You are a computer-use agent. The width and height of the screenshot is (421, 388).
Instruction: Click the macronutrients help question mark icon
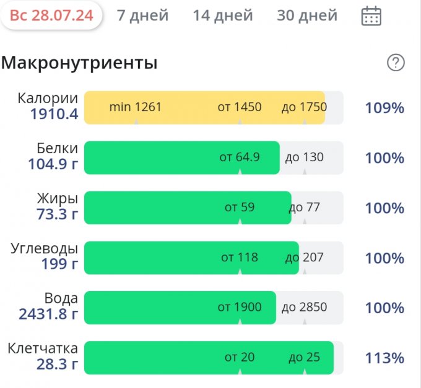pyautogui.click(x=396, y=62)
